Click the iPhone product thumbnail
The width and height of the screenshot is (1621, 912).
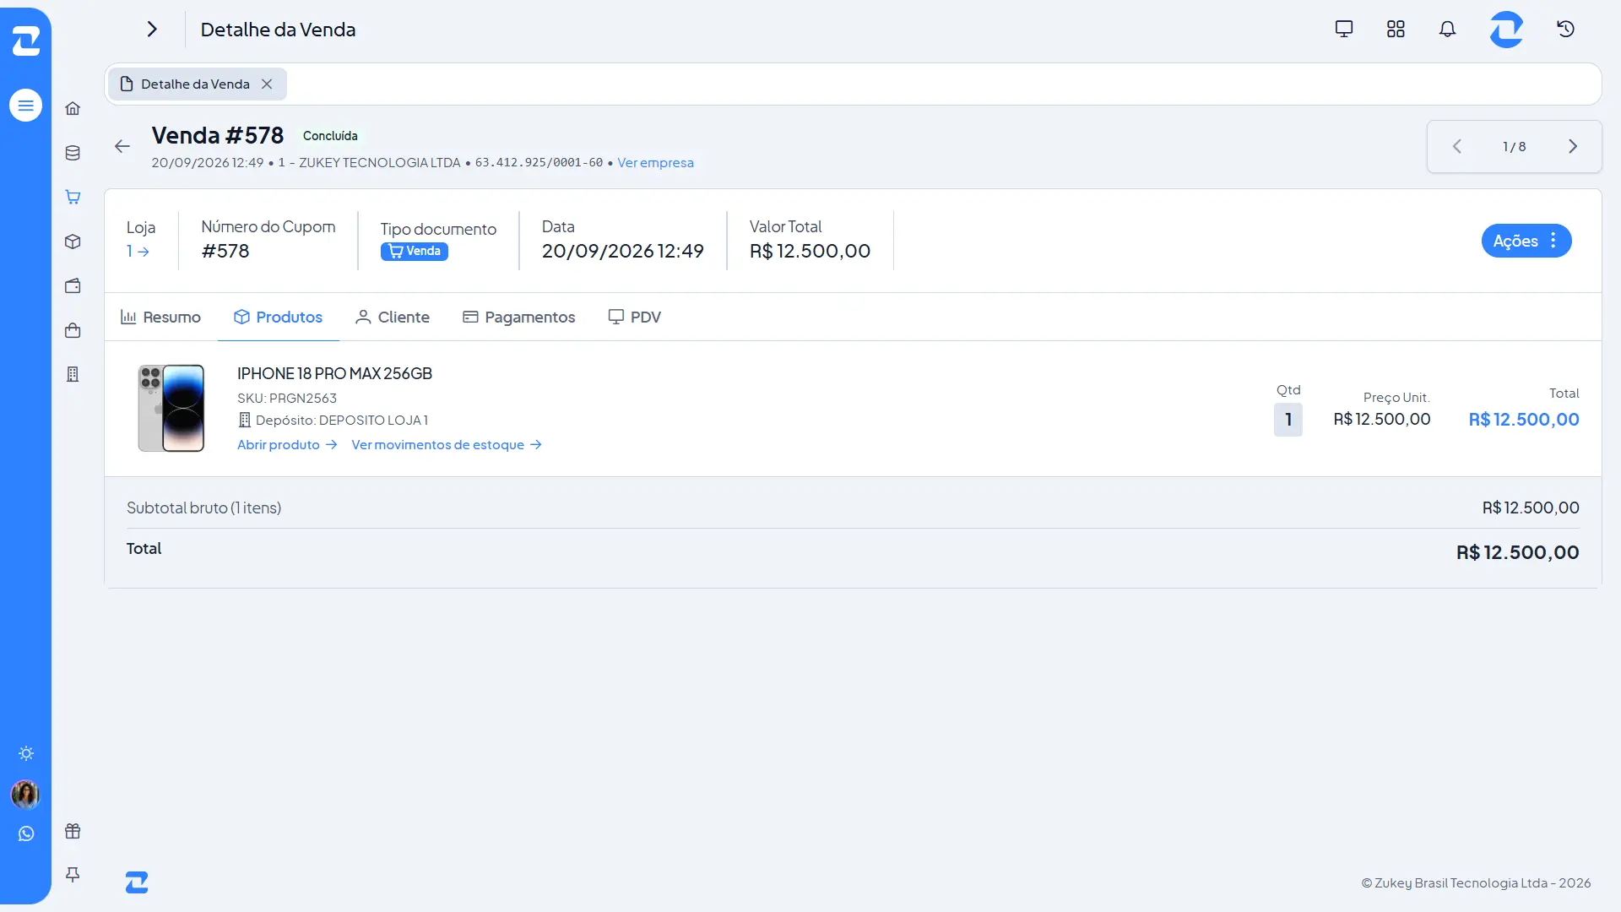pos(171,408)
